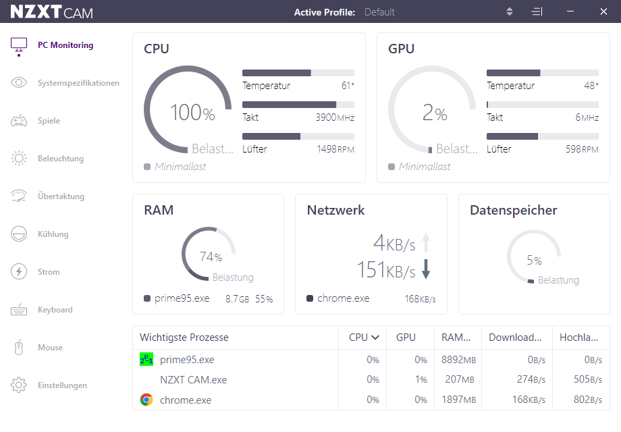Click the Einstellungen gear icon
Image resolution: width=621 pixels, height=432 pixels.
coord(19,385)
